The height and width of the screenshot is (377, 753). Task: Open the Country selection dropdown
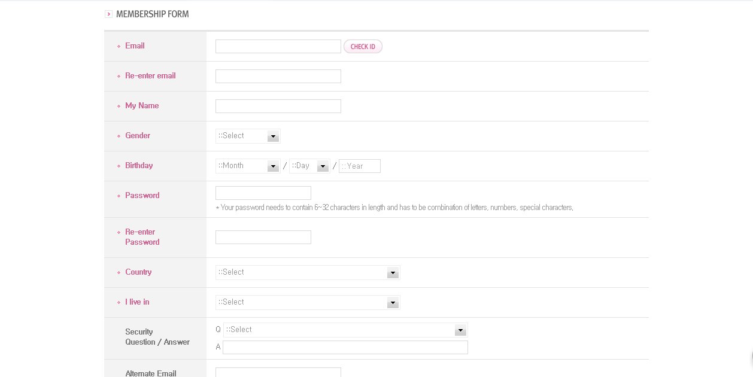click(308, 273)
